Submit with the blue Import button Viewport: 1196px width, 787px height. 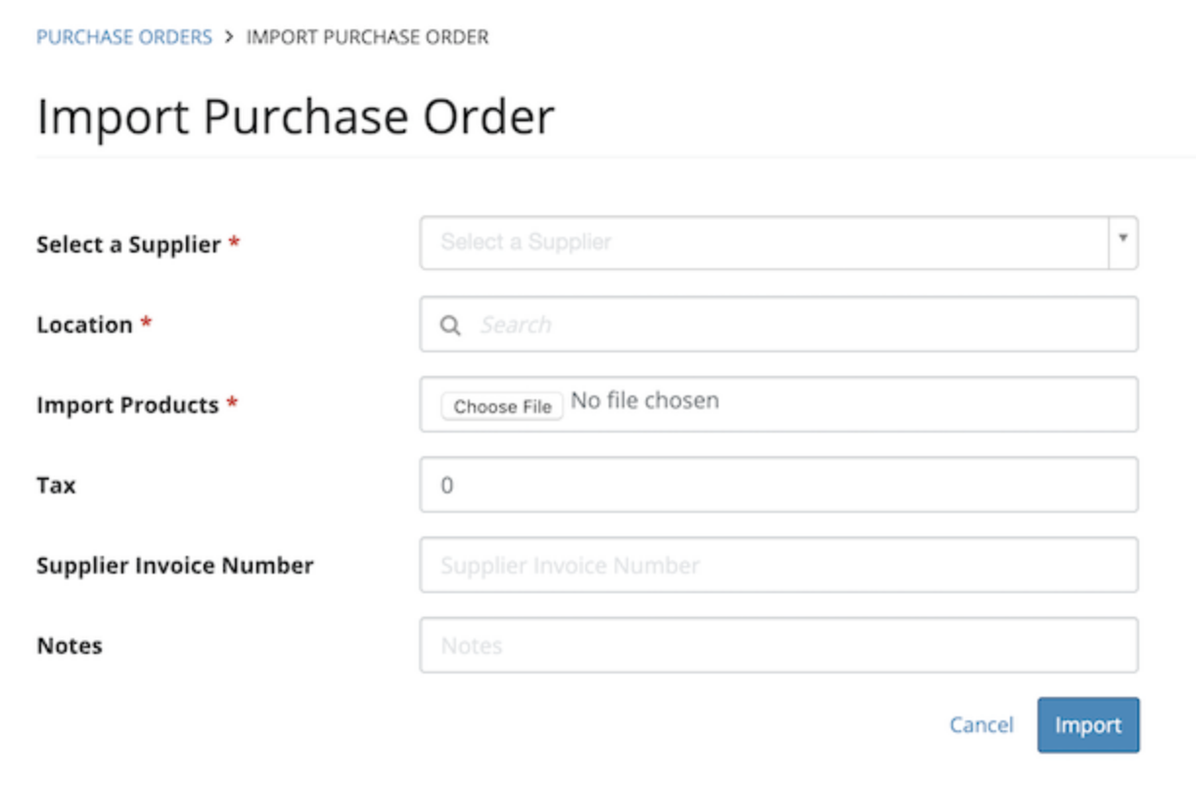click(1088, 725)
